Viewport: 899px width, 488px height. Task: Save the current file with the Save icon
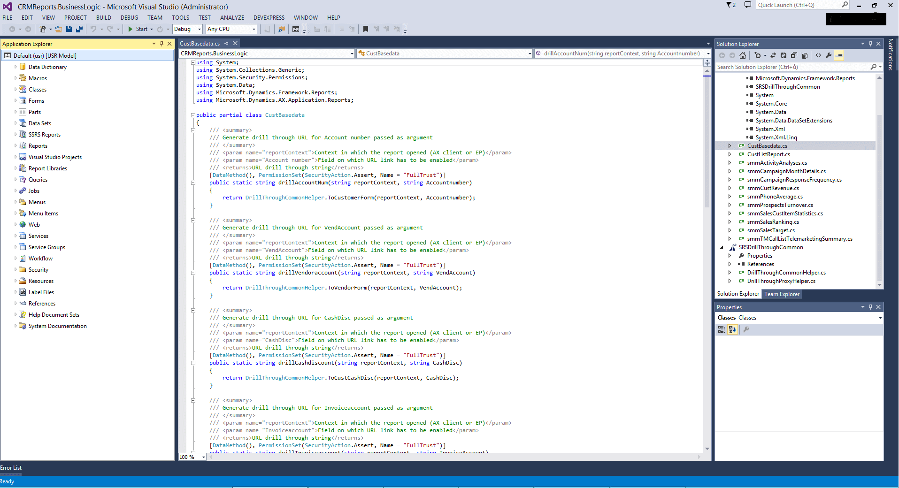[69, 29]
